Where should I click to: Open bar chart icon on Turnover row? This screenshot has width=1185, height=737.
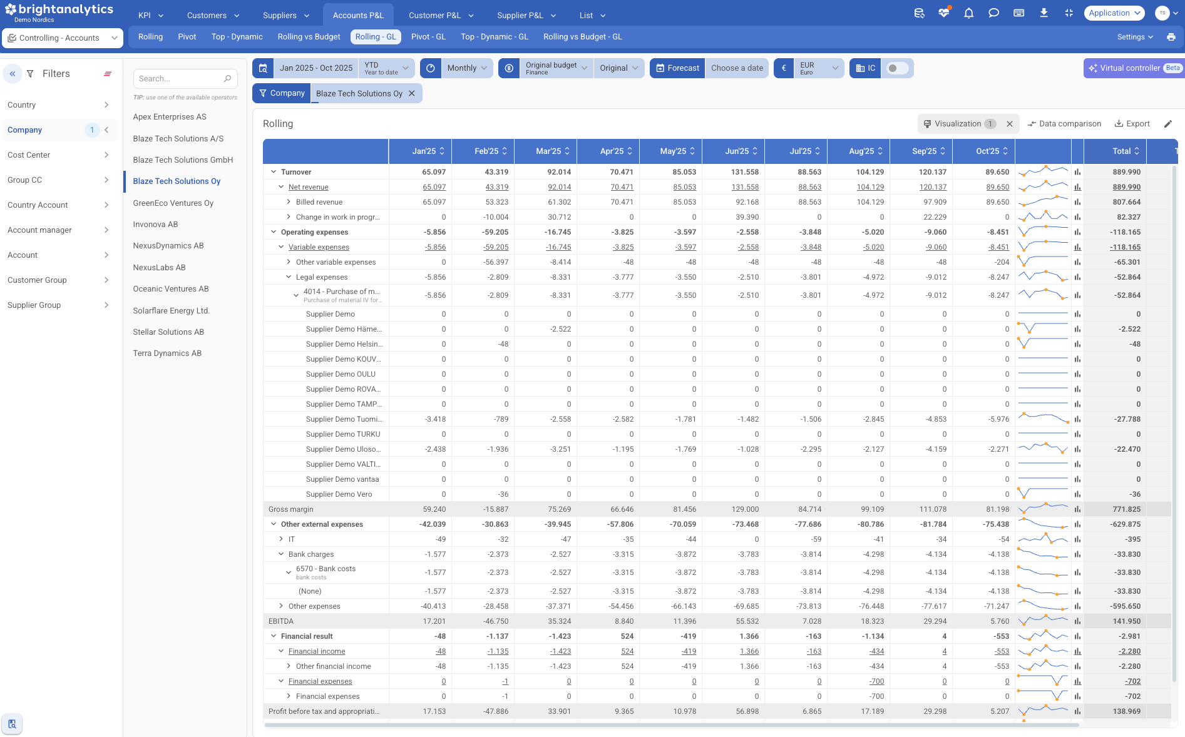pyautogui.click(x=1077, y=172)
